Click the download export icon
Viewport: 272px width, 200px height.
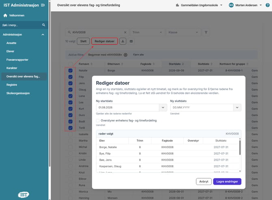coord(123,41)
